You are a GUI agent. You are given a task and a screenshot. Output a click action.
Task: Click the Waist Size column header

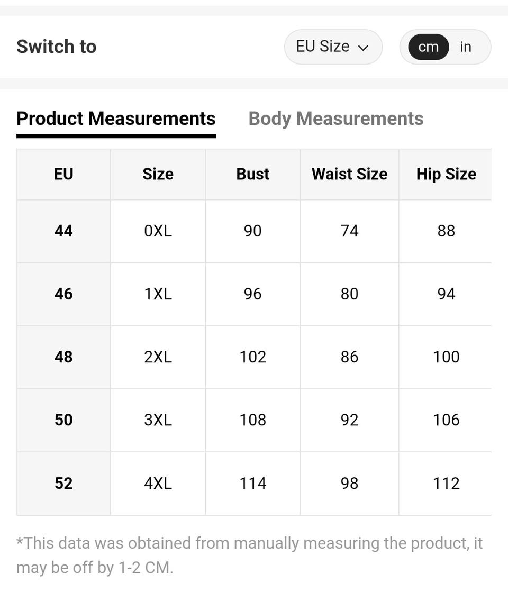coord(349,174)
